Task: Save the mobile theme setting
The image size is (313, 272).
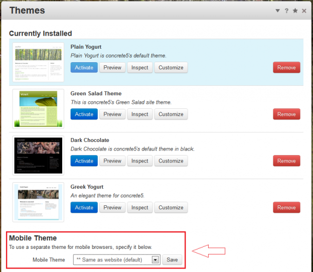Action: [x=172, y=259]
